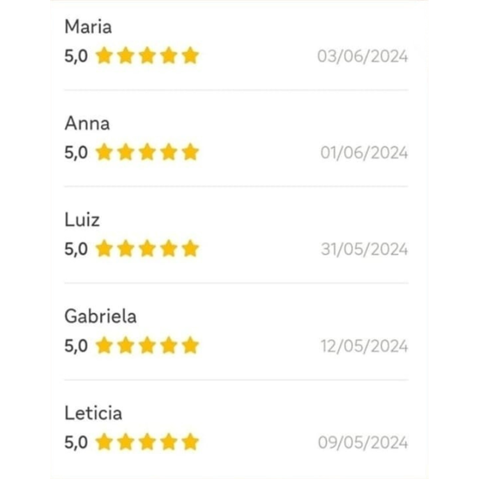The height and width of the screenshot is (479, 479).
Task: Open reviewer name Anna
Action: click(87, 124)
